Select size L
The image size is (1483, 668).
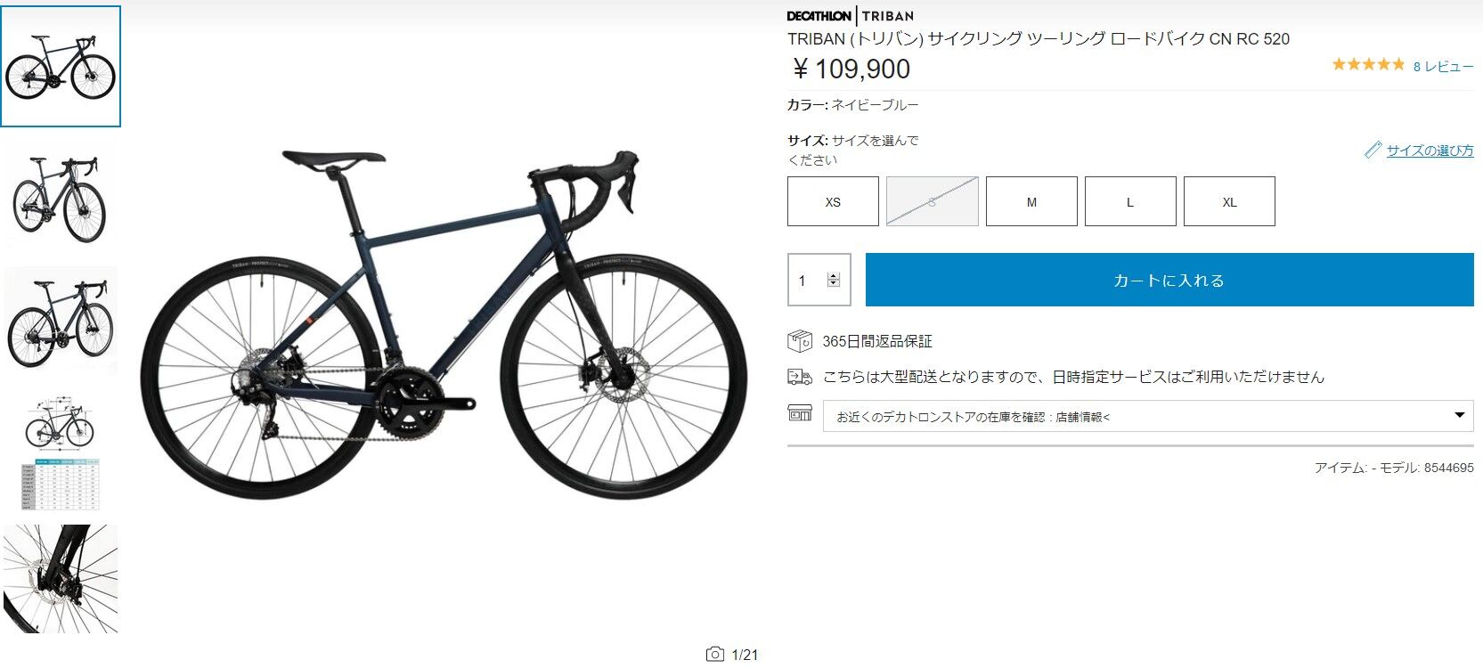click(1130, 201)
